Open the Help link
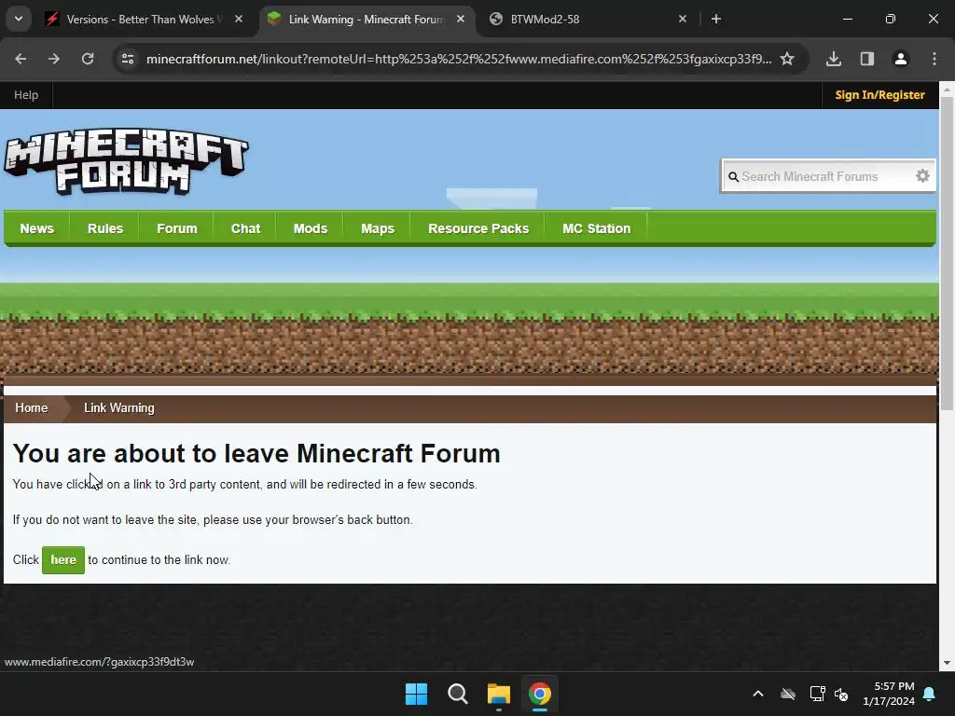 pos(26,95)
